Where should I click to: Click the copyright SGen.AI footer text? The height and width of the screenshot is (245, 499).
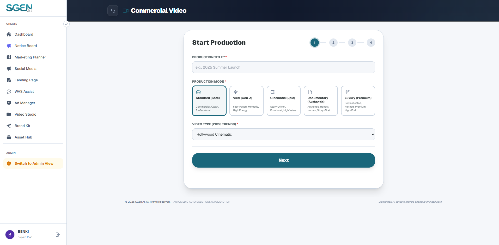[x=148, y=202]
